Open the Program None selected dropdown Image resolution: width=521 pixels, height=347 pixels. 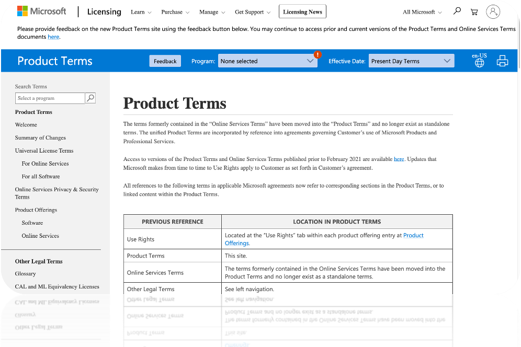click(x=267, y=61)
